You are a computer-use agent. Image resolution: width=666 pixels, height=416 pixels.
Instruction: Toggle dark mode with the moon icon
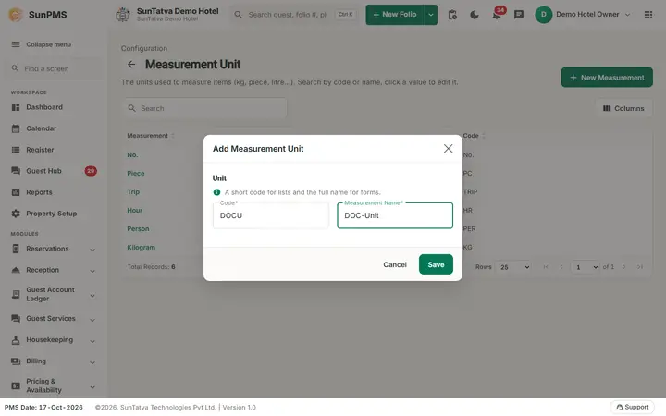pyautogui.click(x=475, y=15)
